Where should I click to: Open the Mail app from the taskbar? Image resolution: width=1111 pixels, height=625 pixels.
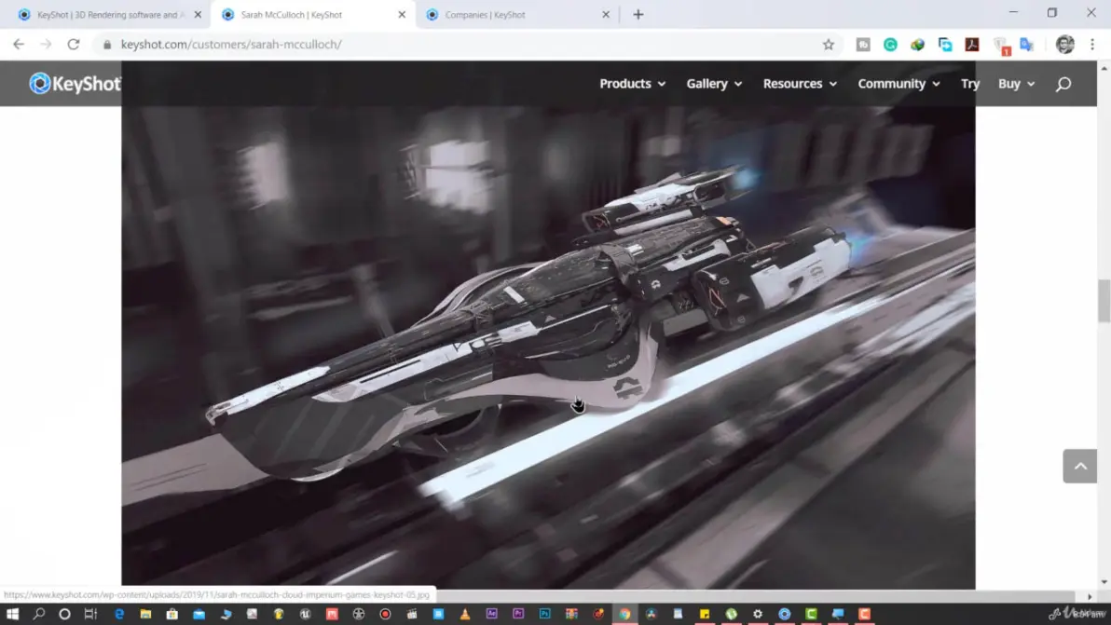click(199, 614)
